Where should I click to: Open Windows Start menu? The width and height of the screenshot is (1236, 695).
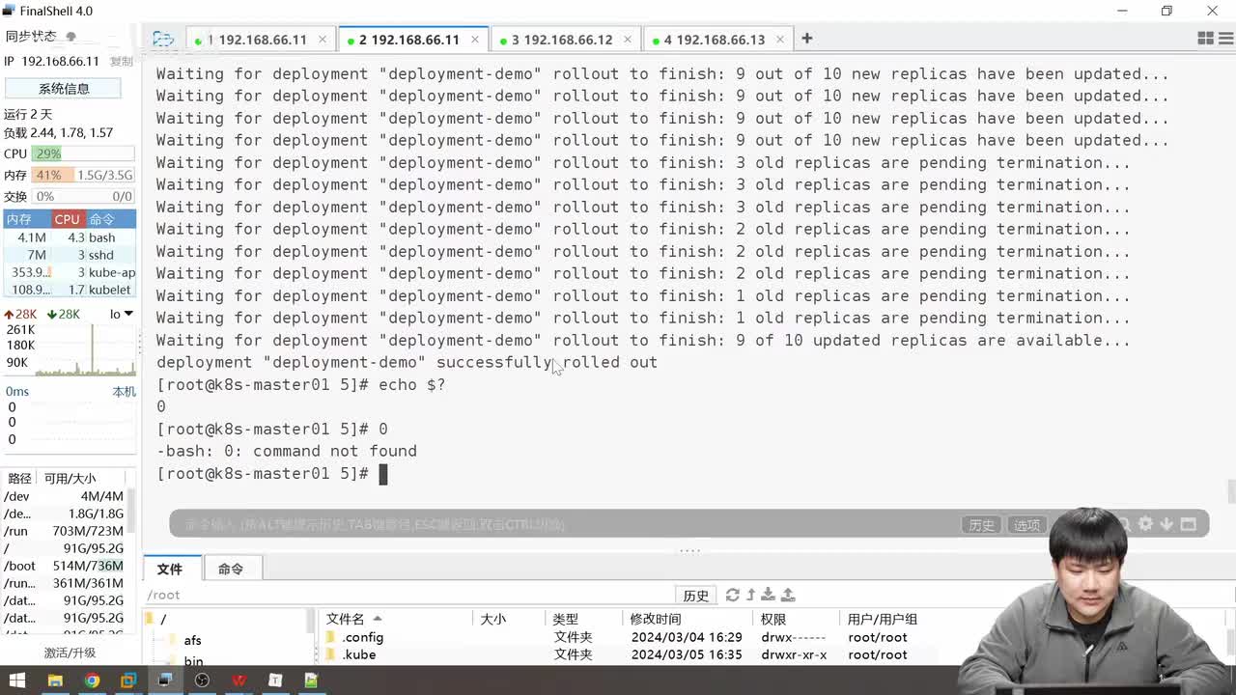point(17,681)
